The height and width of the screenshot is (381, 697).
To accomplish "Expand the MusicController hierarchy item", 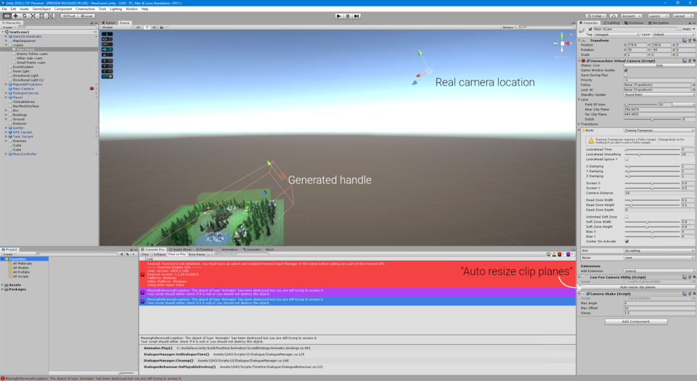I will [7, 154].
